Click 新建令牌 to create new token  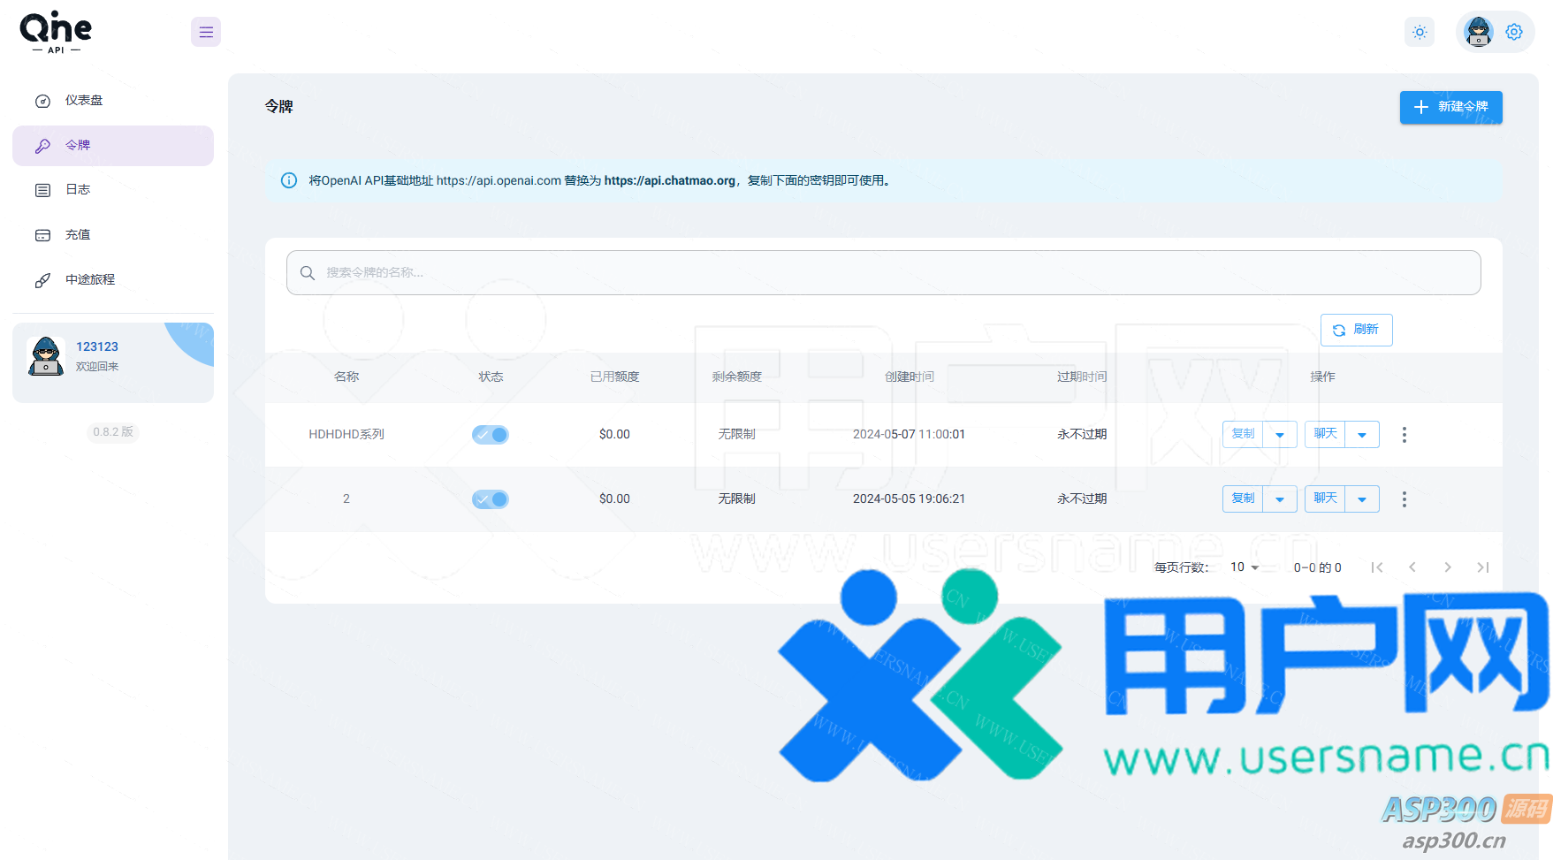[1450, 107]
